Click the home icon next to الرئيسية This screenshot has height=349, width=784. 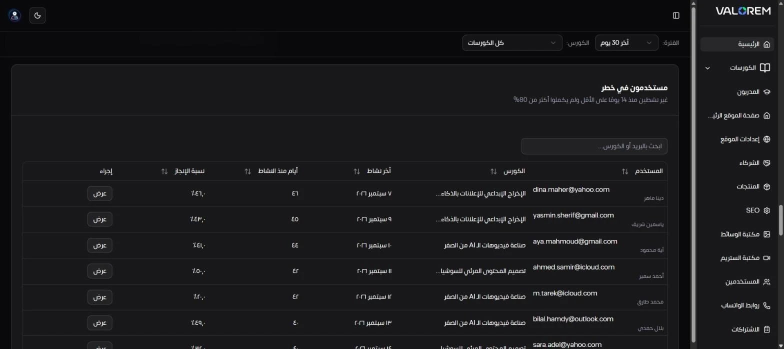(766, 44)
